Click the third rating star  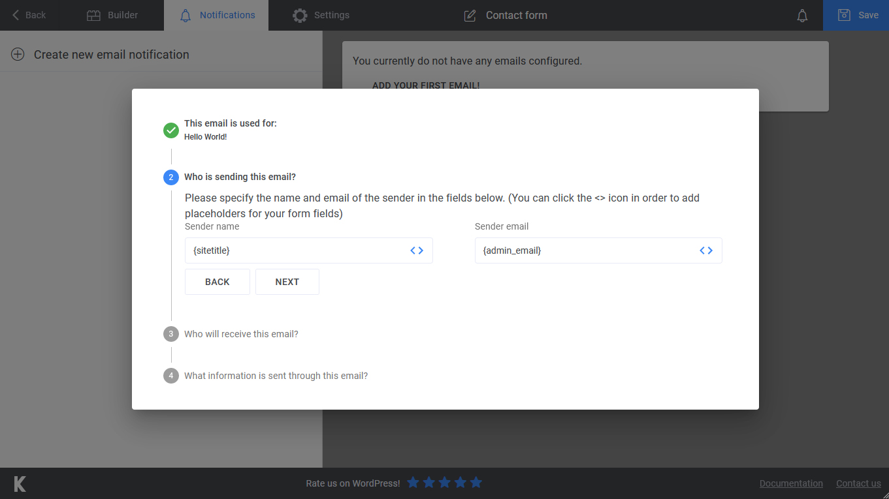click(x=445, y=483)
